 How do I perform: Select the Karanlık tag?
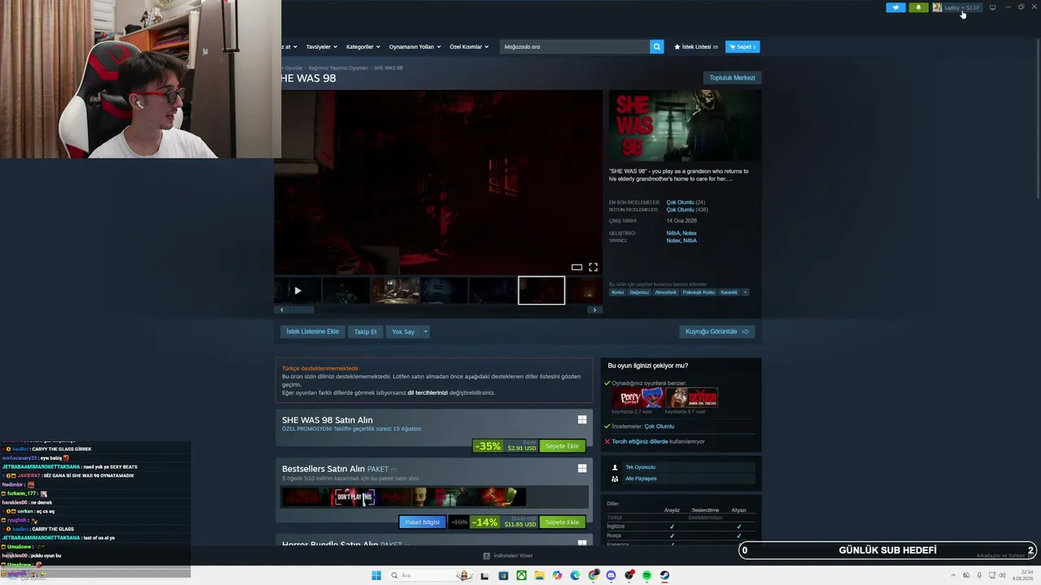(x=730, y=292)
